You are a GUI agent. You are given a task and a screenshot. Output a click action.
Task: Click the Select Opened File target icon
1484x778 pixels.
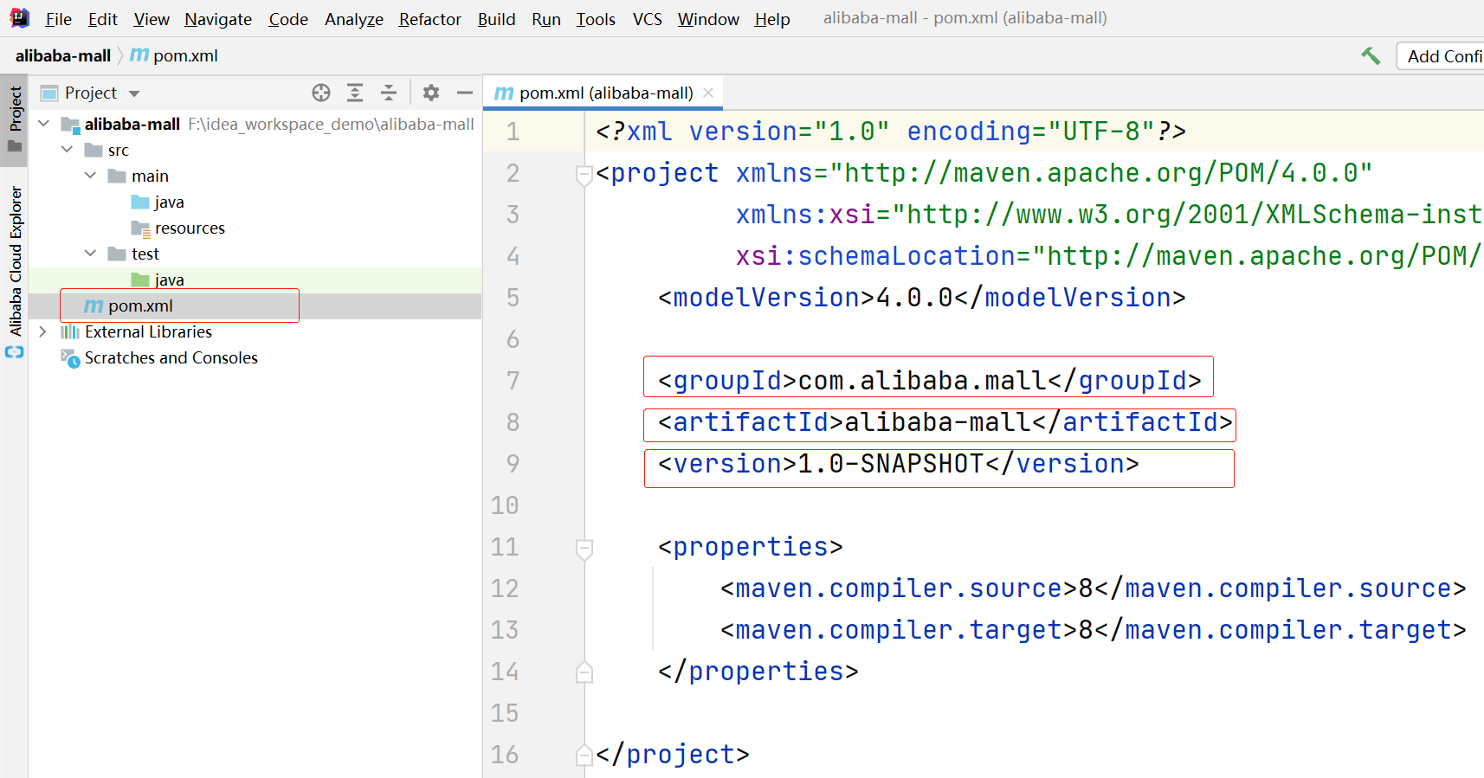(x=321, y=93)
